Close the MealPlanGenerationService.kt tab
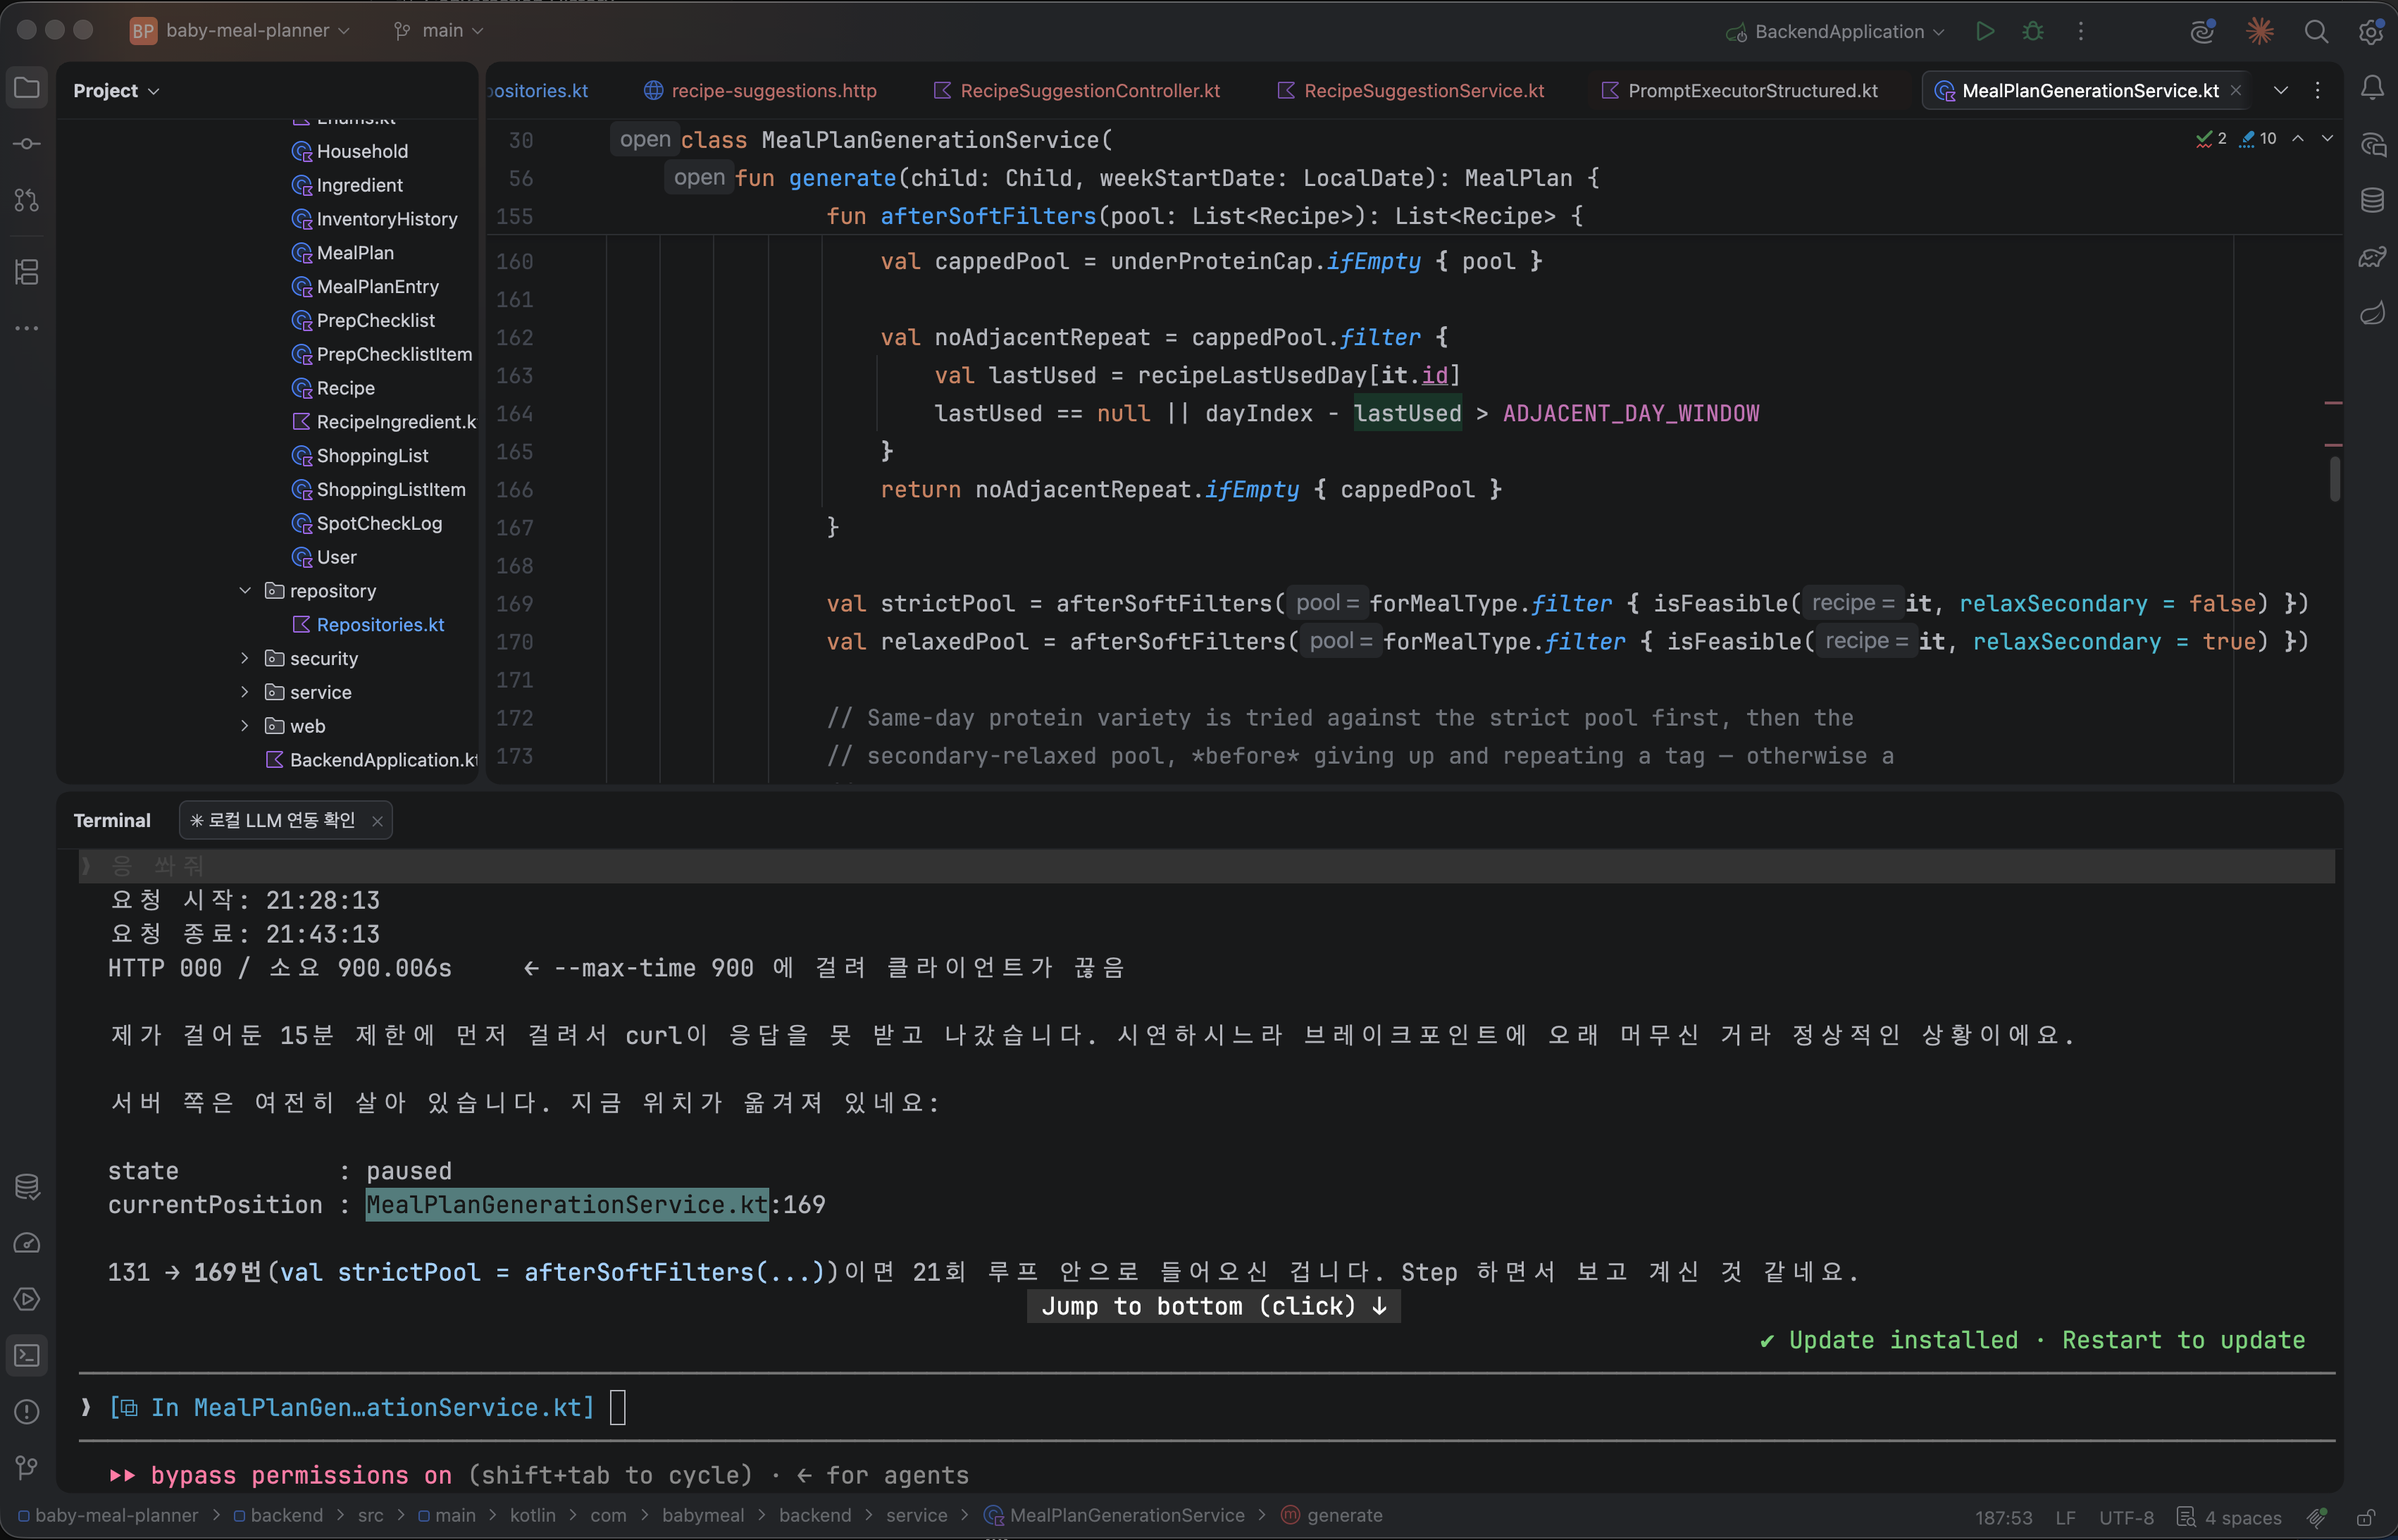This screenshot has width=2398, height=1540. 2236,90
